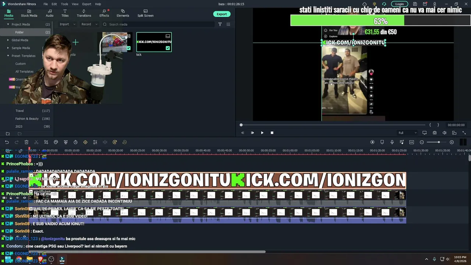Open the Crop tool in timeline toolbar
Screen dimensions: 471x265
(x=46, y=142)
